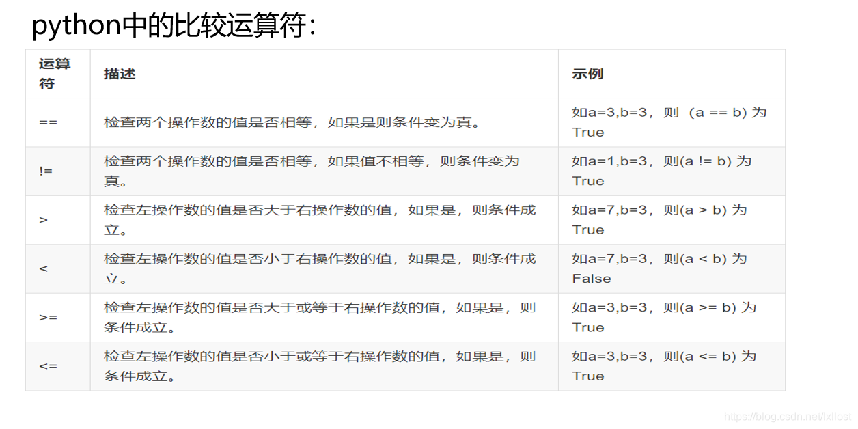Click the example '(a >= b) 为 True'
The image size is (858, 429).
tap(672, 318)
